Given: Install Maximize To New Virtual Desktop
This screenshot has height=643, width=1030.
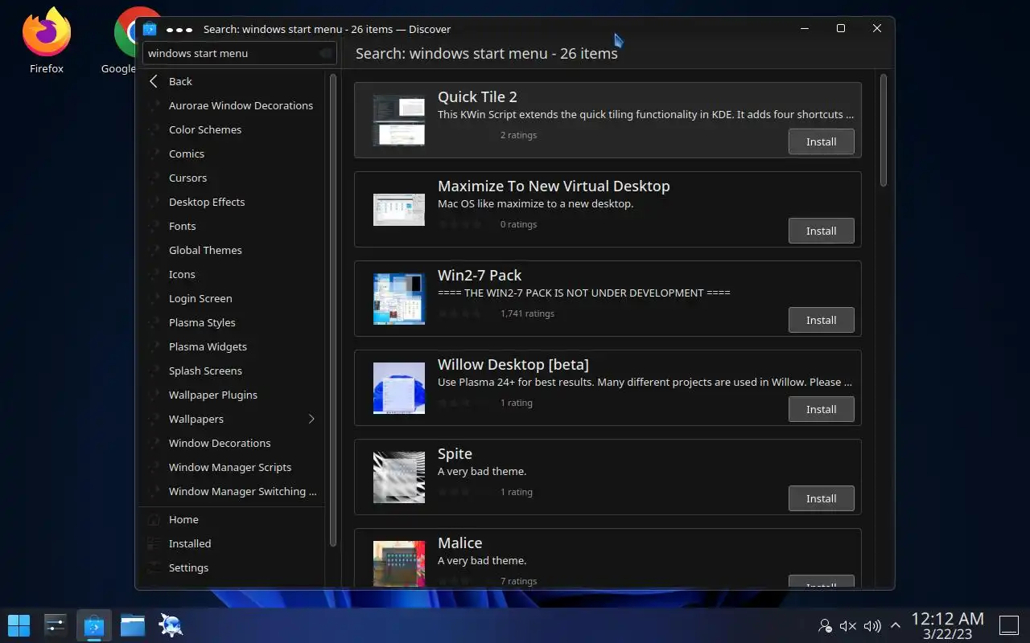Looking at the screenshot, I should point(821,231).
